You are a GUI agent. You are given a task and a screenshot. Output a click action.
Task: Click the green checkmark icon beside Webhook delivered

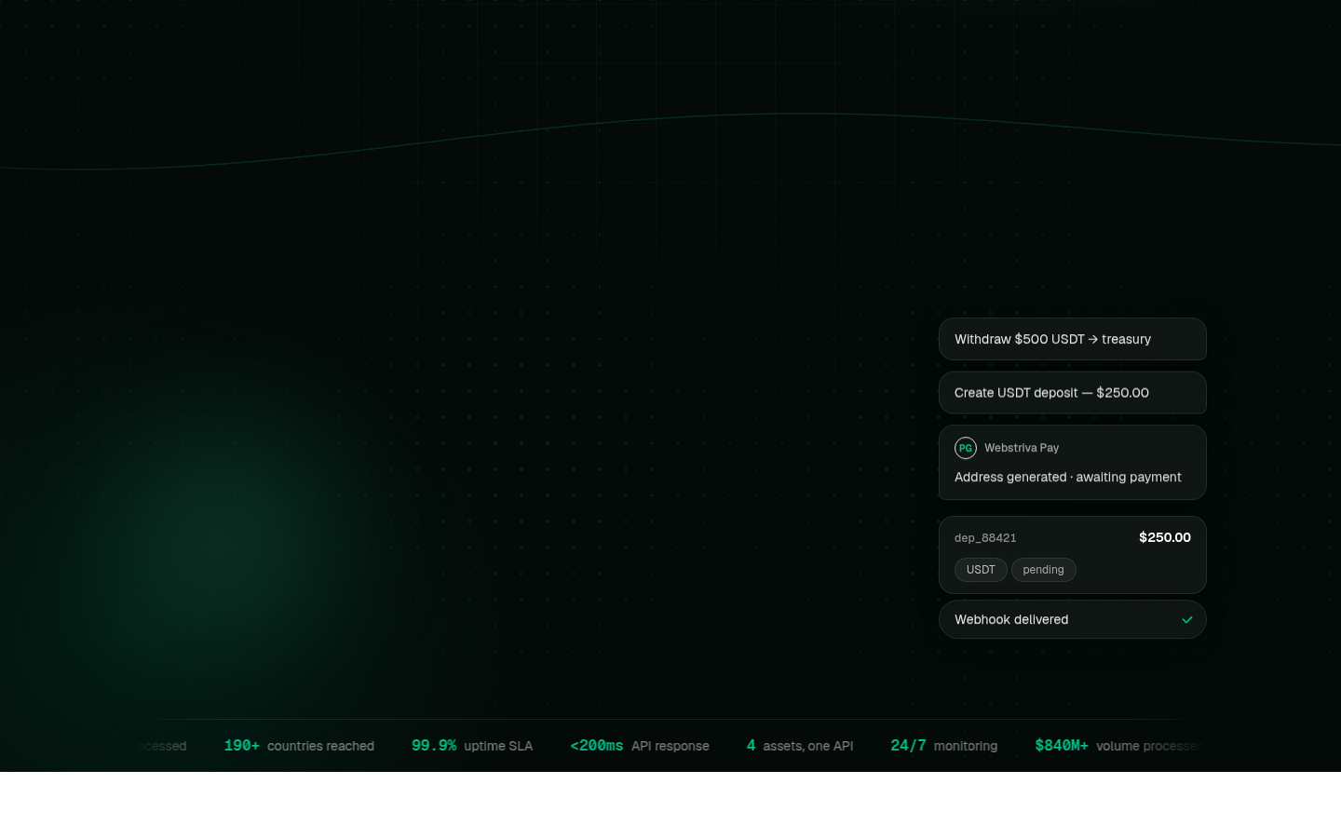pyautogui.click(x=1186, y=619)
